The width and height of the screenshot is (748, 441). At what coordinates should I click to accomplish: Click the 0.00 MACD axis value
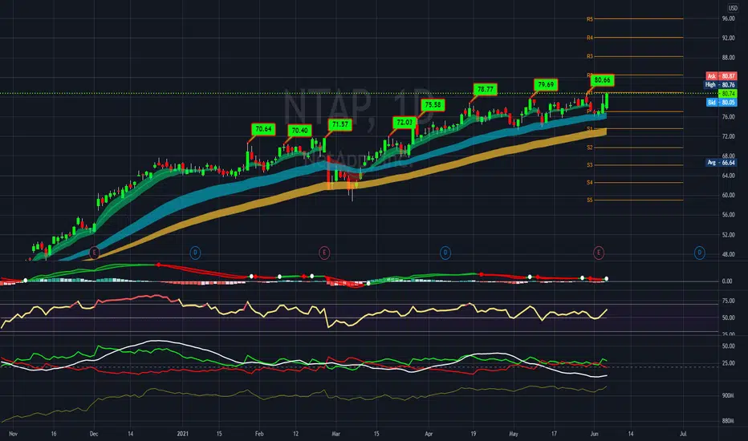pyautogui.click(x=727, y=281)
